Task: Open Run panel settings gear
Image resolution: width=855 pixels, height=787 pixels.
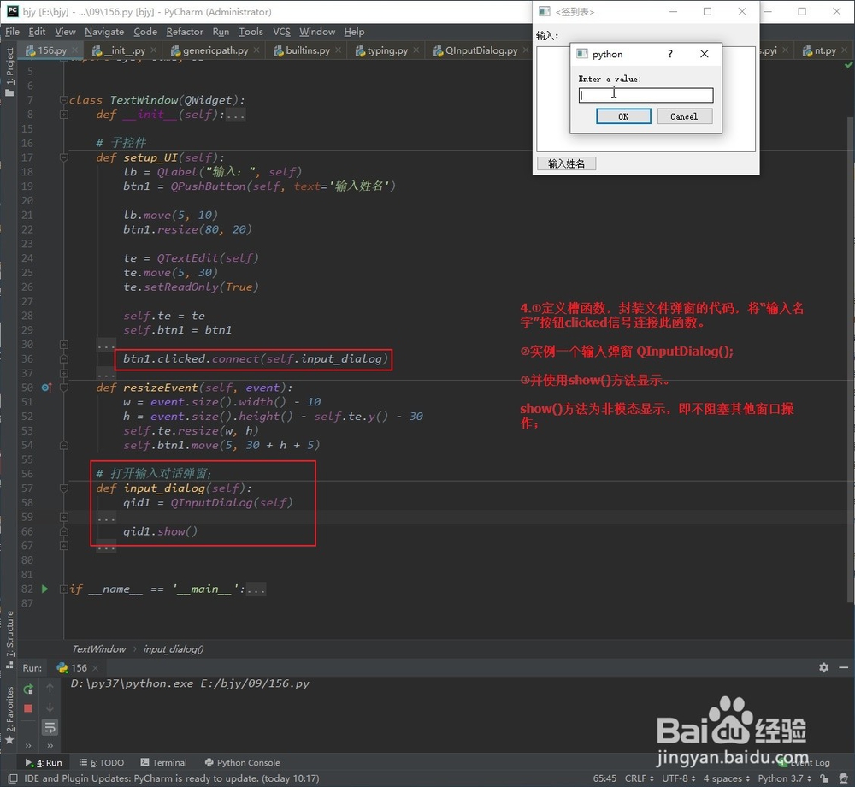Action: [823, 667]
